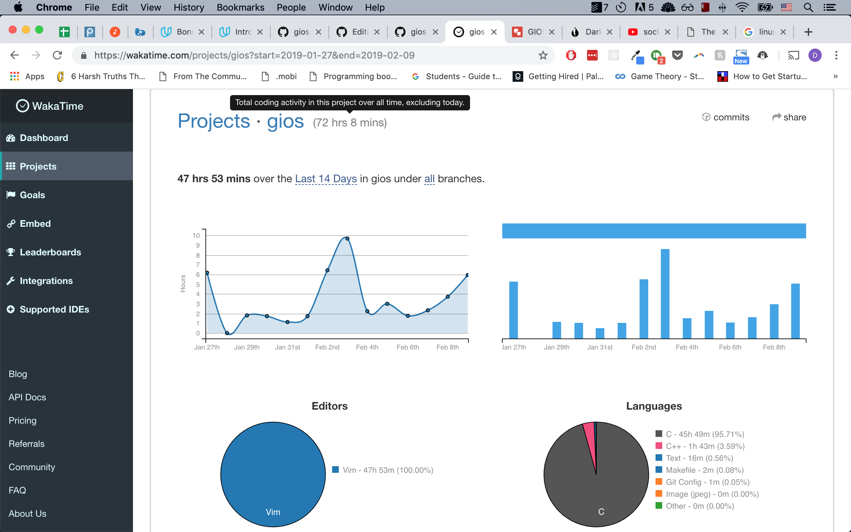Bookmark page with star icon
The width and height of the screenshot is (851, 532).
coord(543,55)
